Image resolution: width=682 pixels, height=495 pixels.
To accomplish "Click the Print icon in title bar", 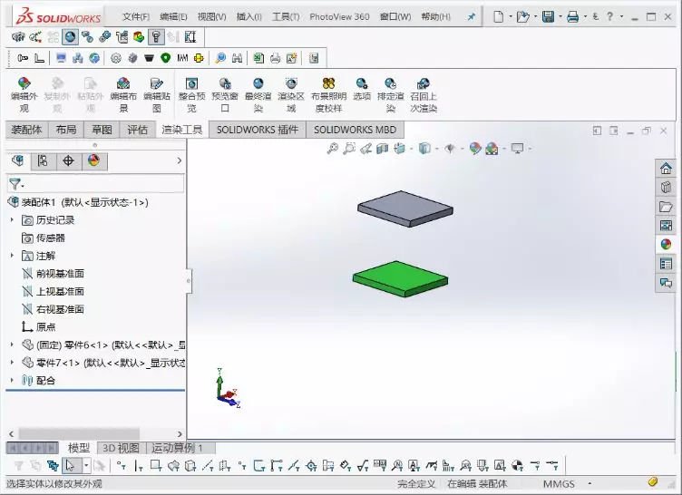I will (x=573, y=16).
